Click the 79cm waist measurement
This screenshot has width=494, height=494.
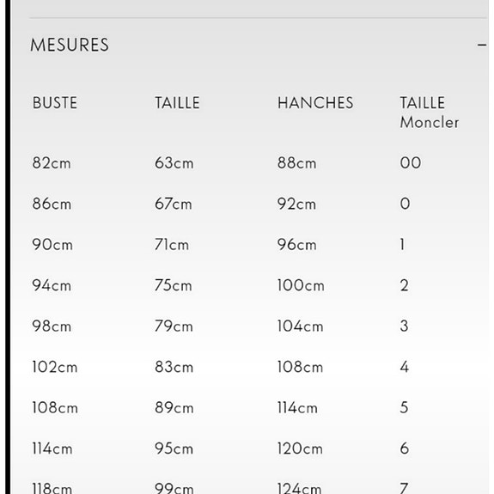174,326
